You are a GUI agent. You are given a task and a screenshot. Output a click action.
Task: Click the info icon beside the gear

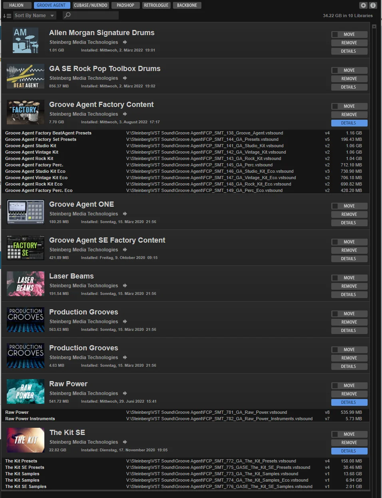(x=373, y=5)
